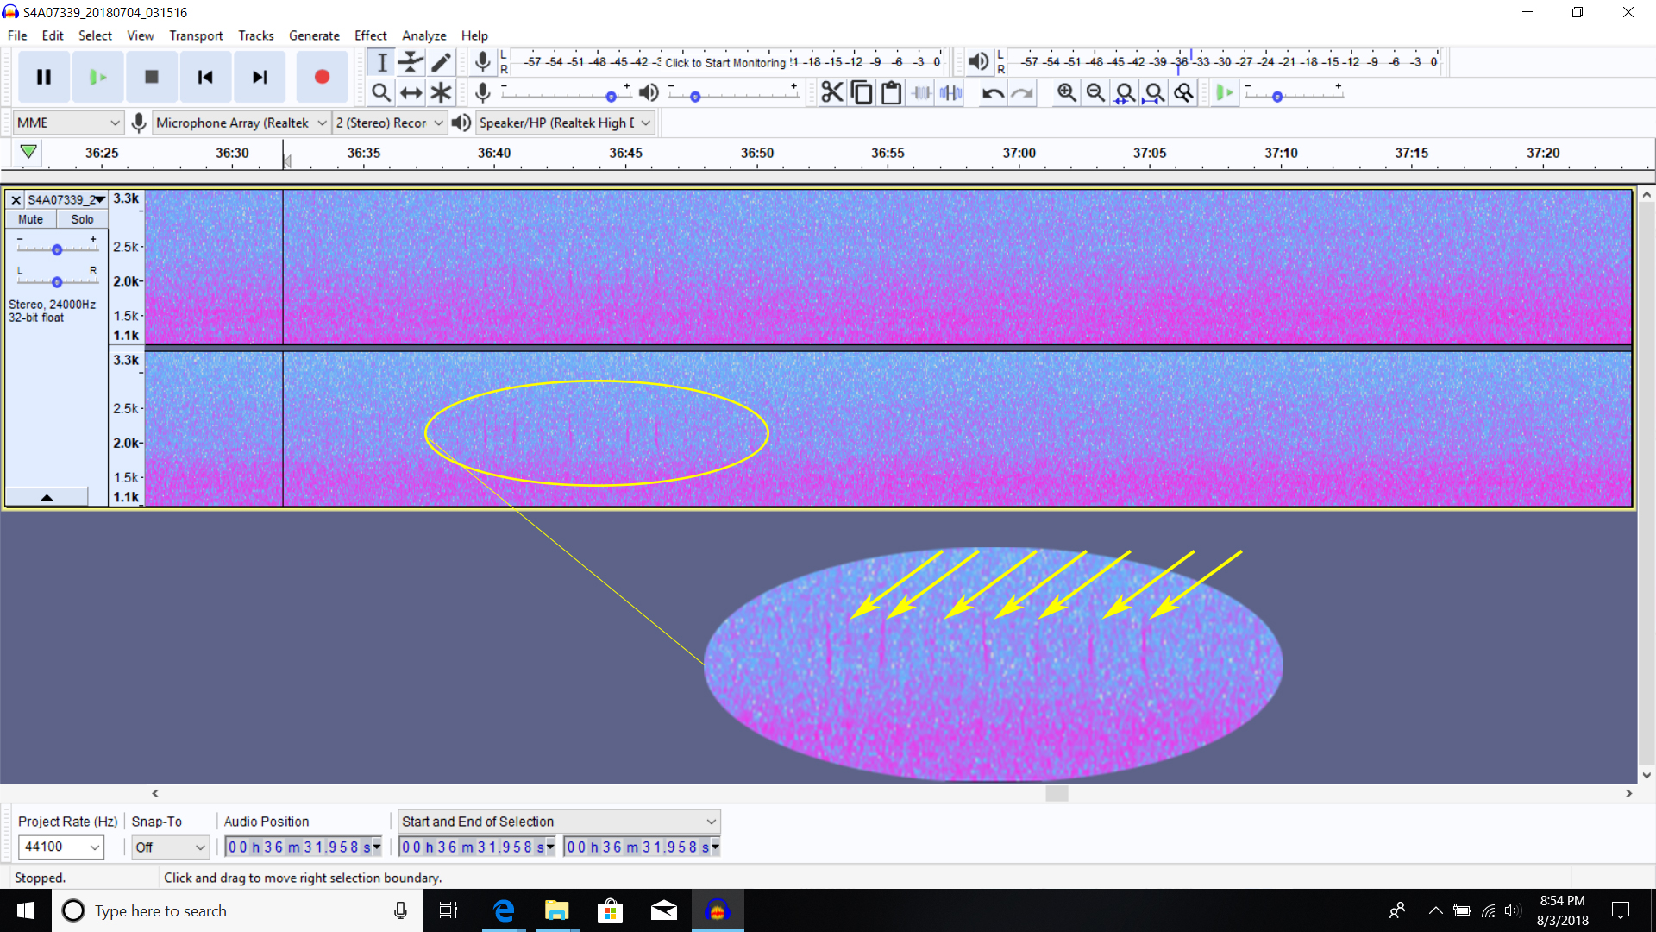
Task: Adjust the track gain slider
Action: tap(57, 249)
